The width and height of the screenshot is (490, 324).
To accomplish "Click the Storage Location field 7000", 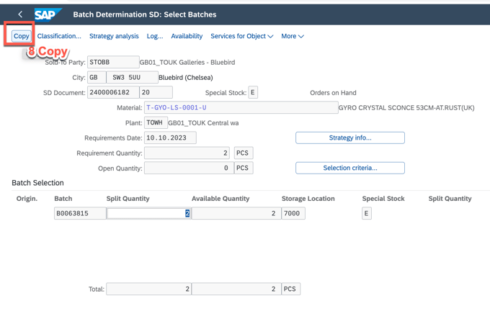I will click(293, 213).
